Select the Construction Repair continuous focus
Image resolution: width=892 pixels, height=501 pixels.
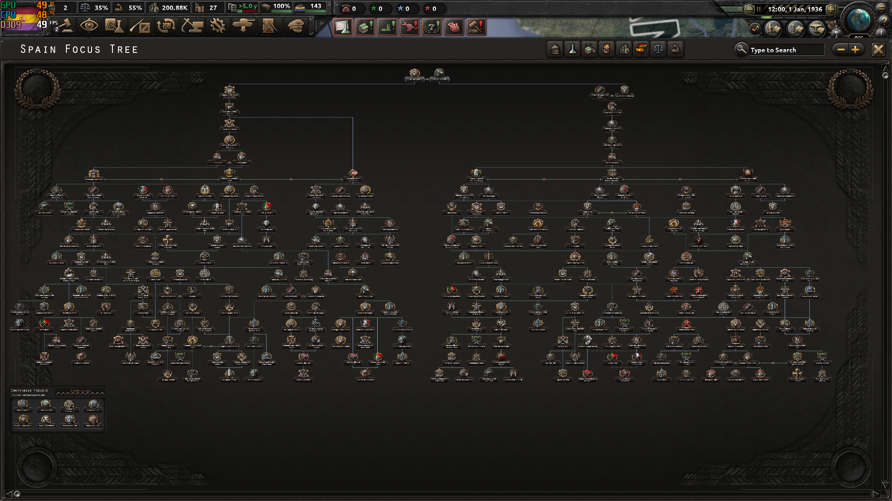[46, 422]
